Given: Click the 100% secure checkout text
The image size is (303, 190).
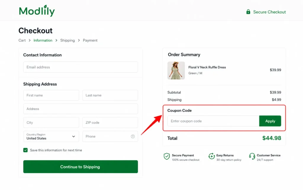Looking at the screenshot, I should tap(186, 160).
